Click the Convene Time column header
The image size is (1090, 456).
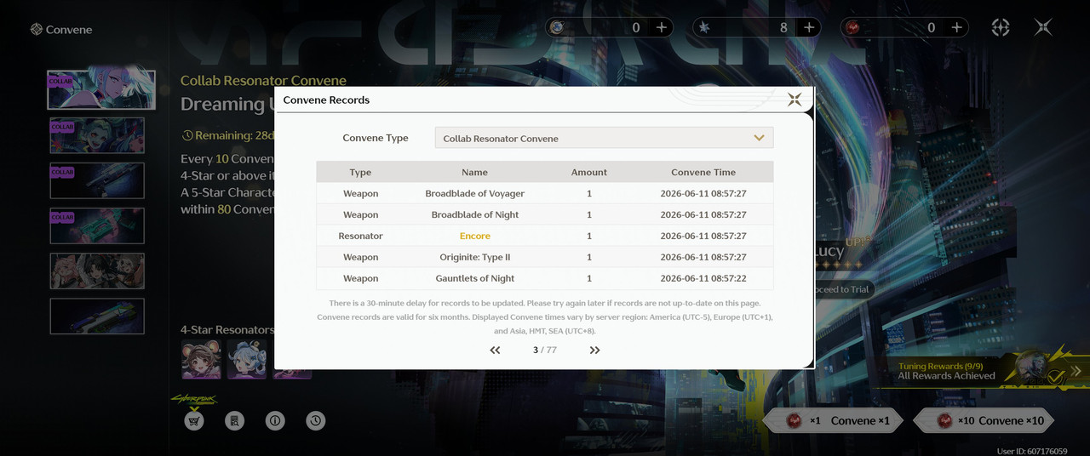tap(703, 172)
